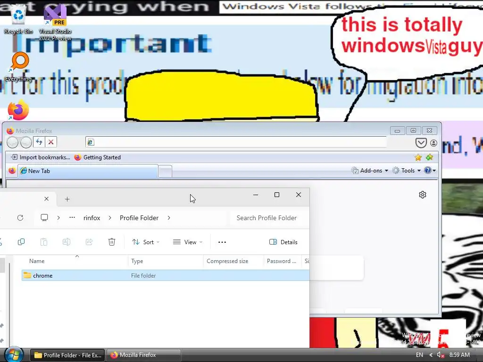This screenshot has height=362, width=483.
Task: Open the Firefox account avatar icon
Action: 433,143
